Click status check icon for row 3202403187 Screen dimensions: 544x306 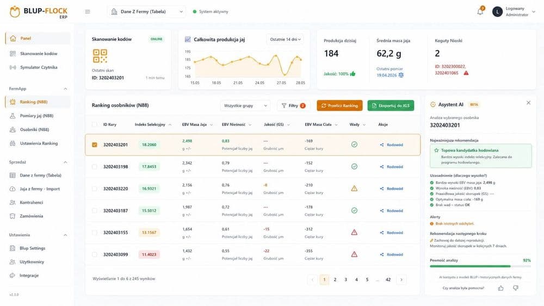[354, 210]
